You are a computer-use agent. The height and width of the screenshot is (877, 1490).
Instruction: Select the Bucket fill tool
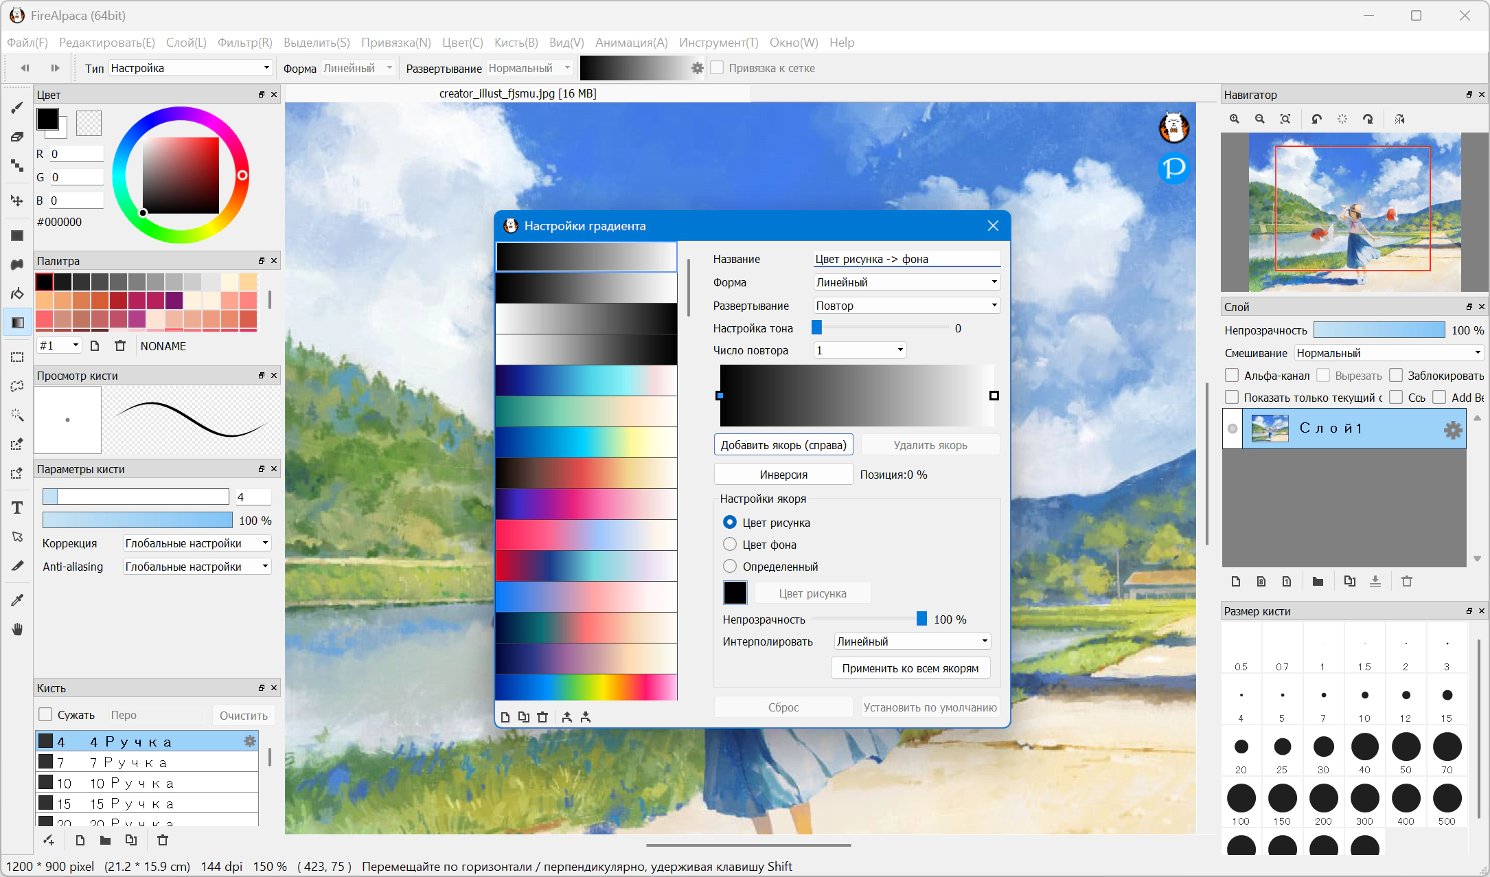pyautogui.click(x=17, y=294)
